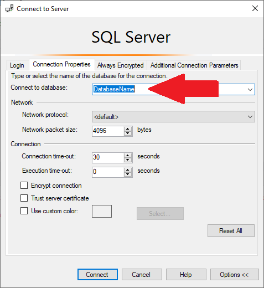Check Trust server certificate
The image size is (264, 288).
[24, 198]
